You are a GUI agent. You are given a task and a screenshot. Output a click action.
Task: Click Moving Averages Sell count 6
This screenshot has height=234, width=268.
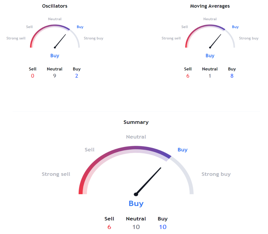tap(188, 76)
